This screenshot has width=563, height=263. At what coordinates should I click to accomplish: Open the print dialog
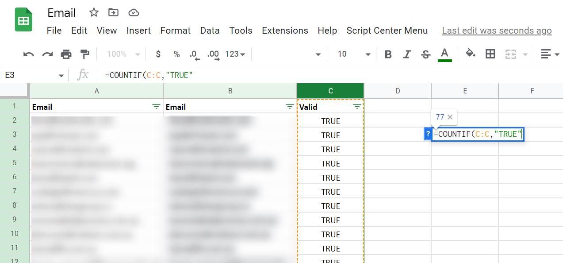(65, 54)
